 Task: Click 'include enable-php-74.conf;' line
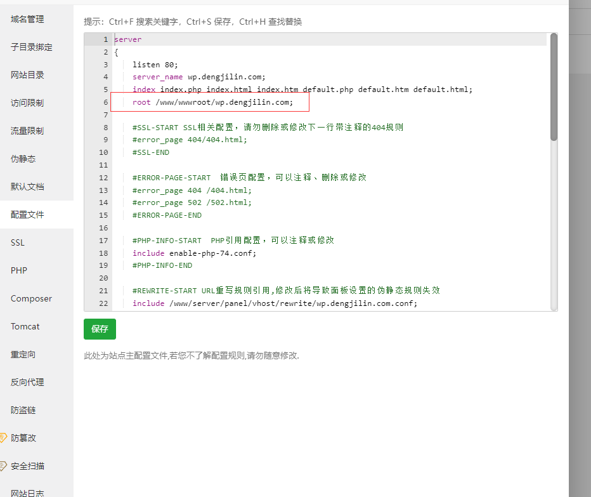[194, 253]
